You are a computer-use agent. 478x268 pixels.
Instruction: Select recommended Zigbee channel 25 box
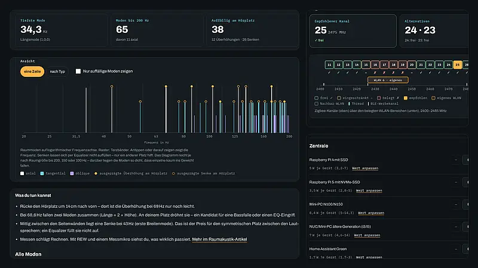pyautogui.click(x=457, y=65)
